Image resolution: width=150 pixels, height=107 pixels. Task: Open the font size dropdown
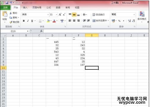(x=56, y=14)
